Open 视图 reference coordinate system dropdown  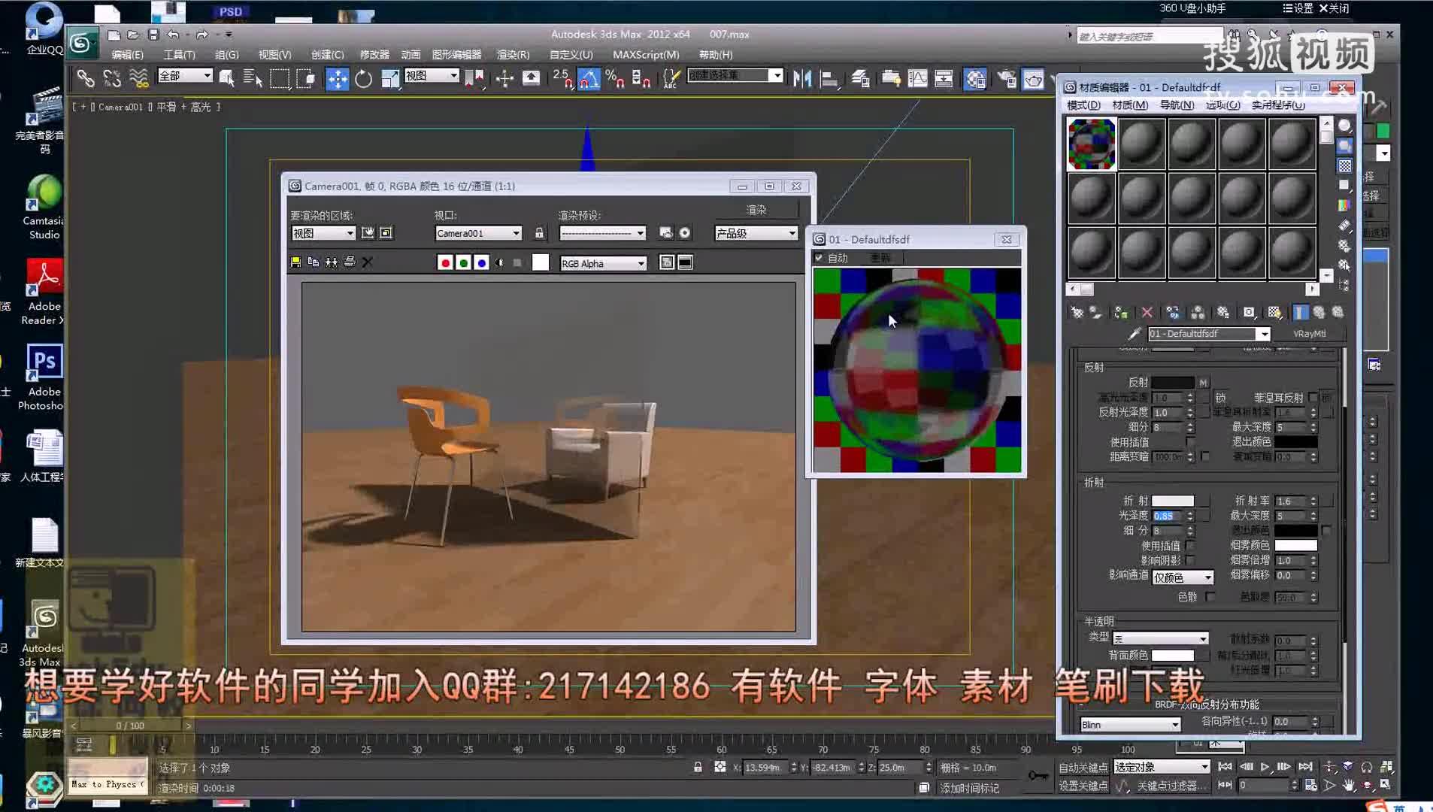tap(432, 76)
